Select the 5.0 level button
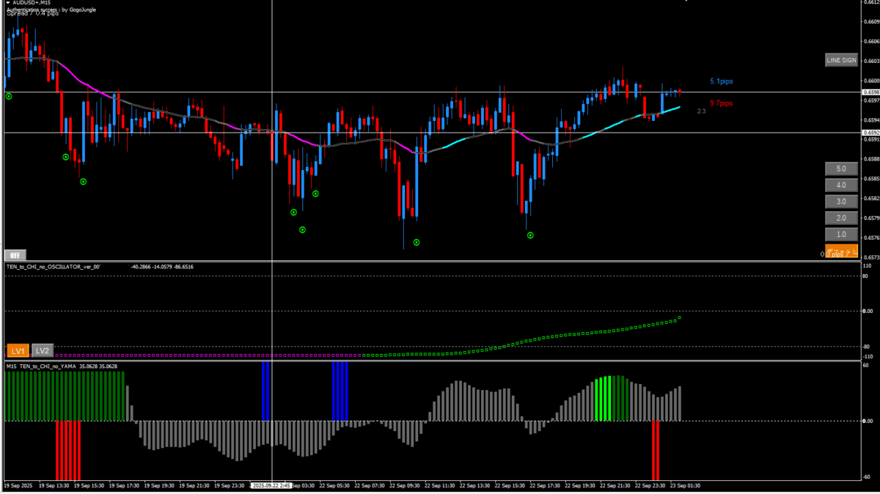 pos(840,169)
